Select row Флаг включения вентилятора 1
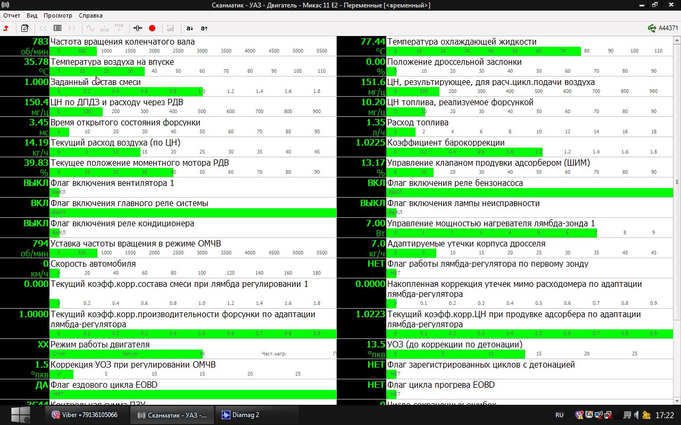The height and width of the screenshot is (425, 681). pyautogui.click(x=168, y=188)
